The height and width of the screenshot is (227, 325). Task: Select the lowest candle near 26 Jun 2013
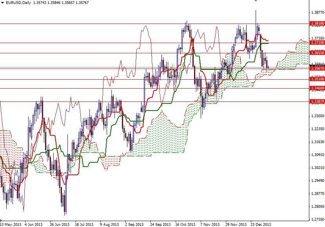coord(64,204)
